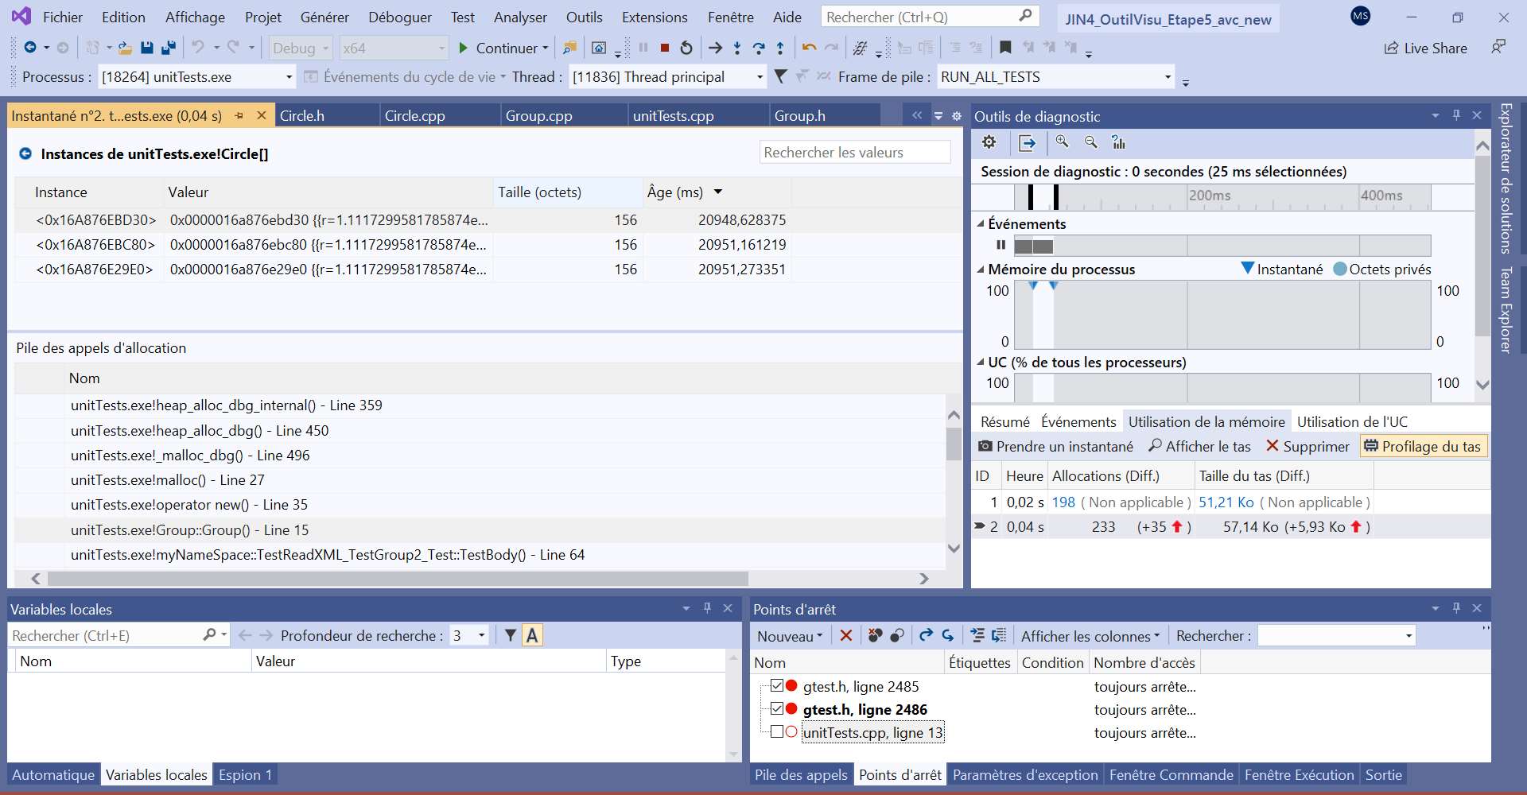This screenshot has height=795, width=1527.
Task: Click the back arrow beside Instances title
Action: [25, 153]
